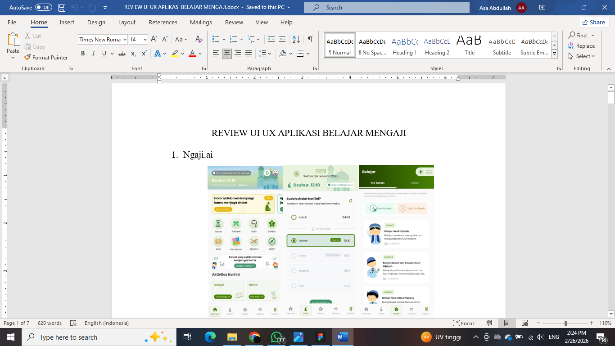Cut the selection
This screenshot has width=615, height=346.
click(33, 36)
